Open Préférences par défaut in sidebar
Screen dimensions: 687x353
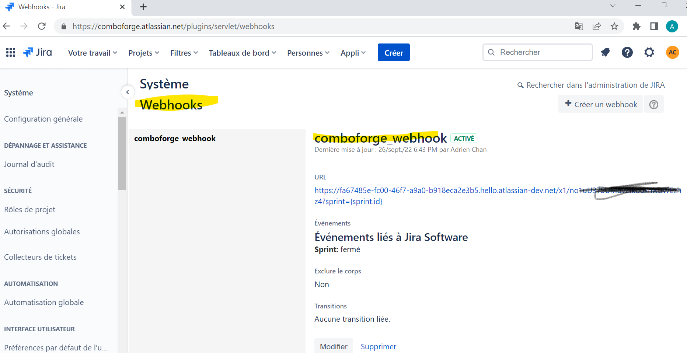pos(56,348)
